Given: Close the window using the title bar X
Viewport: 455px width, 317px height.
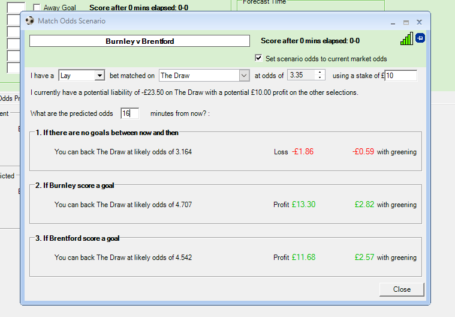Looking at the screenshot, I should click(419, 22).
